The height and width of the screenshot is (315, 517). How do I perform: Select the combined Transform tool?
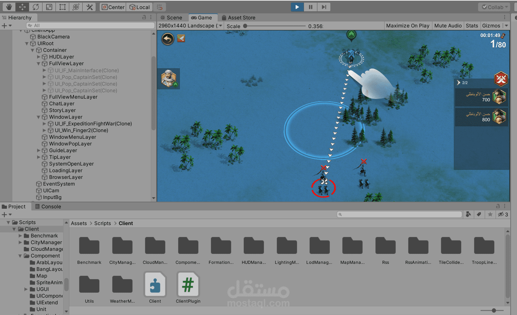(x=76, y=7)
